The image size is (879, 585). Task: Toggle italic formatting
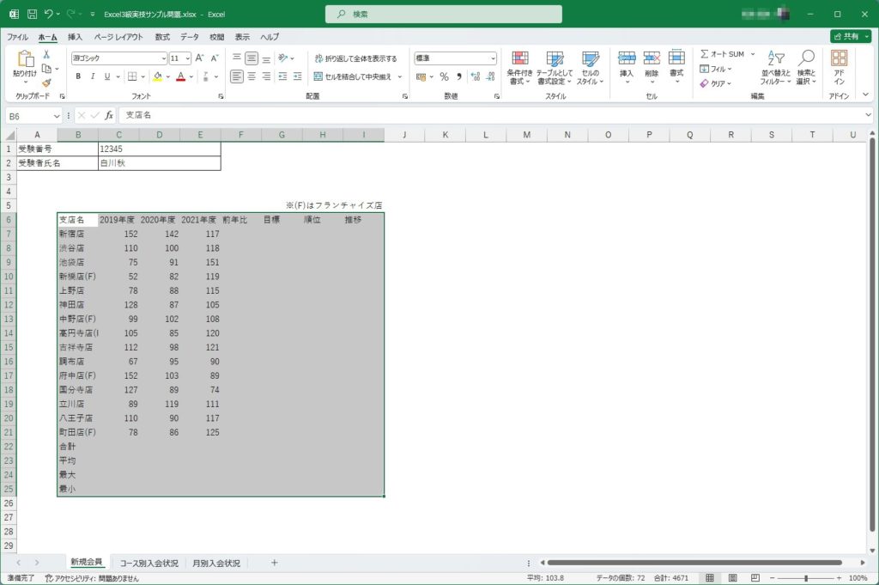pos(93,76)
